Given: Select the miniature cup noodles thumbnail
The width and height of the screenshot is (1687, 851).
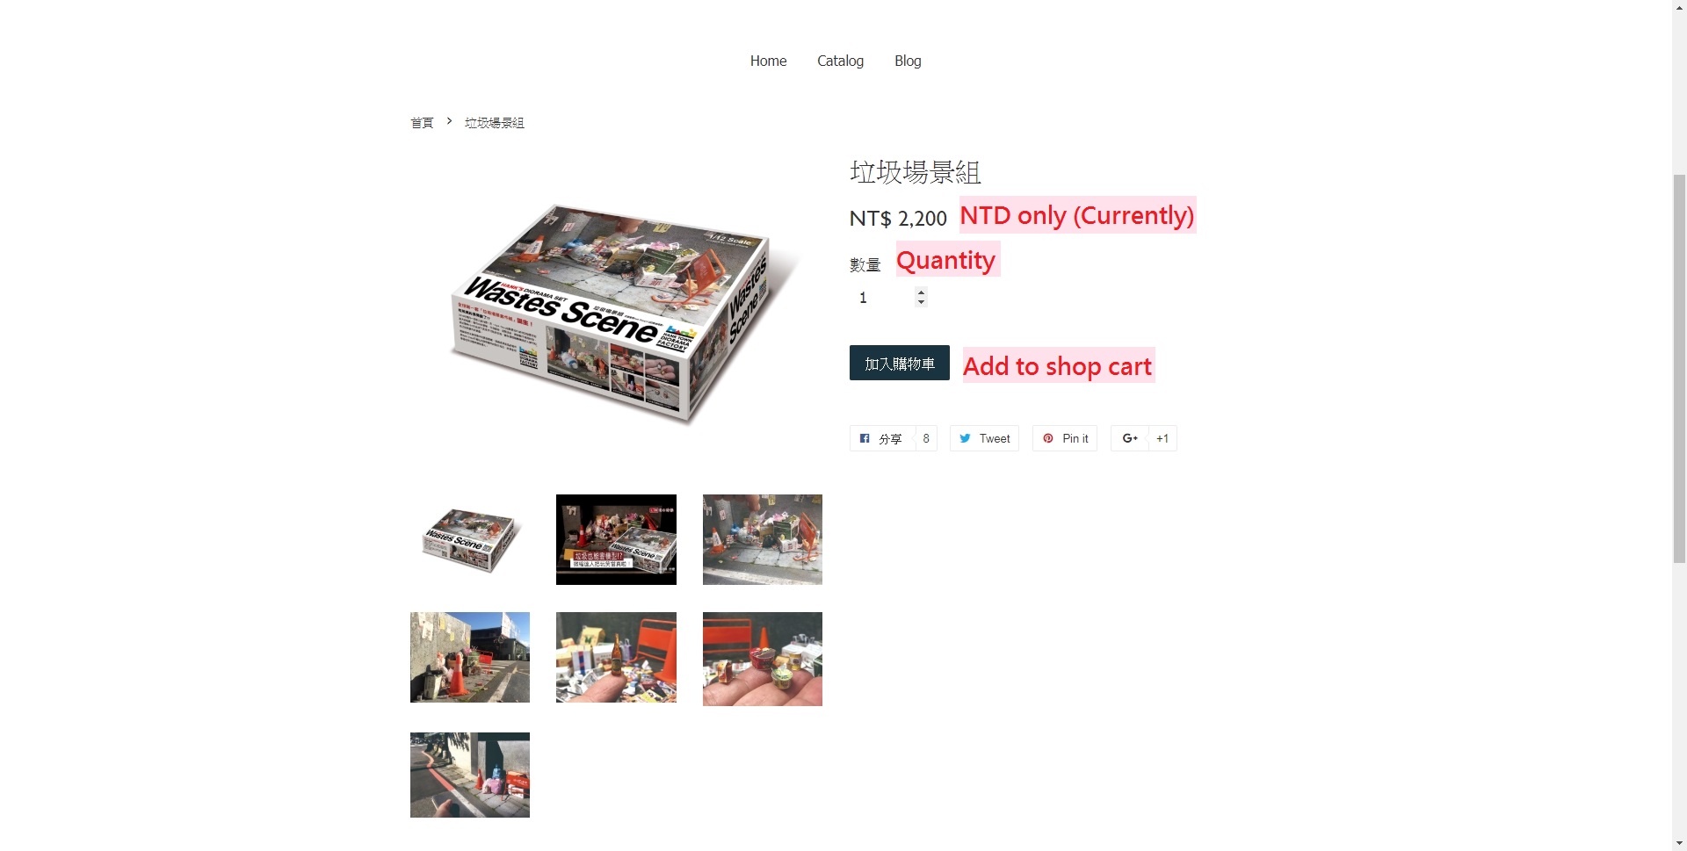Looking at the screenshot, I should coord(763,659).
